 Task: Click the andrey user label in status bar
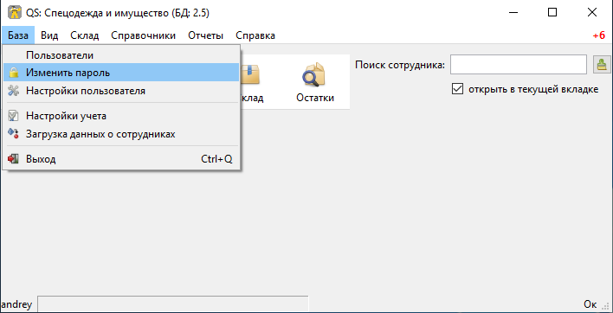point(16,304)
